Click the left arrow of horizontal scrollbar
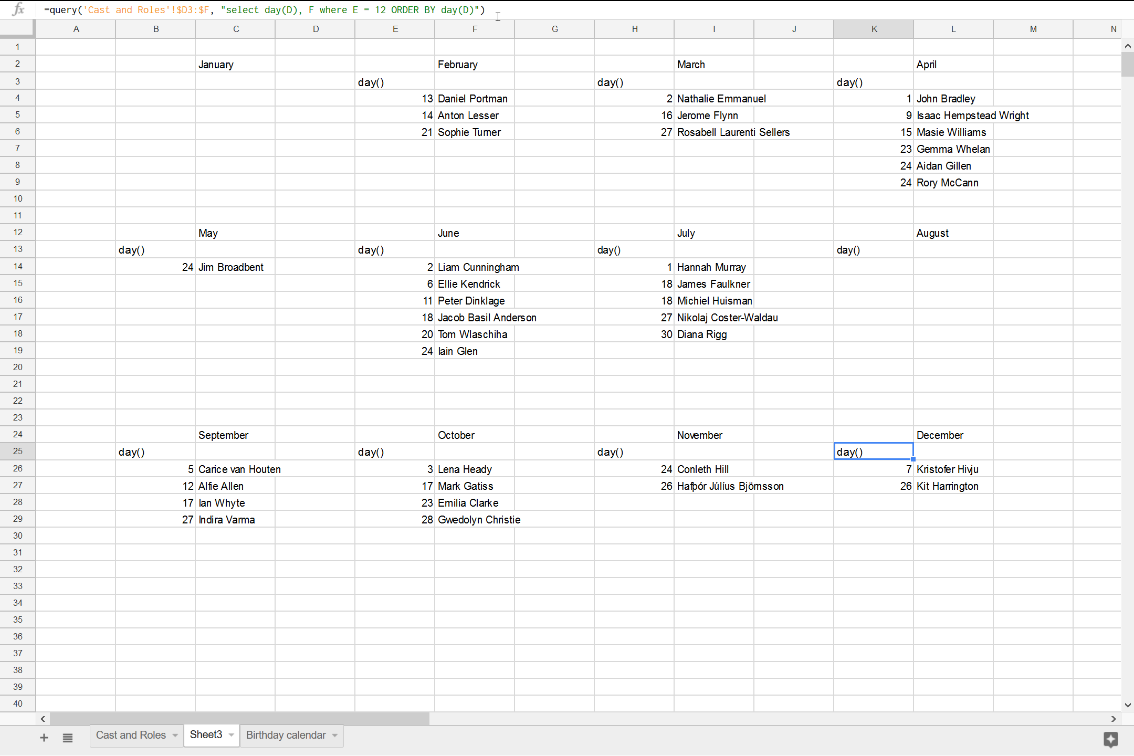The height and width of the screenshot is (756, 1134). pyautogui.click(x=43, y=719)
